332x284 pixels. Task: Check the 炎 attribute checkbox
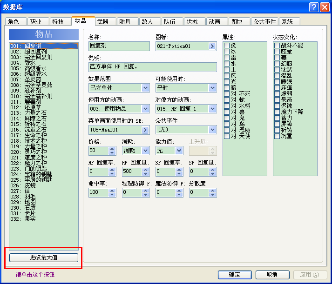tap(227, 46)
